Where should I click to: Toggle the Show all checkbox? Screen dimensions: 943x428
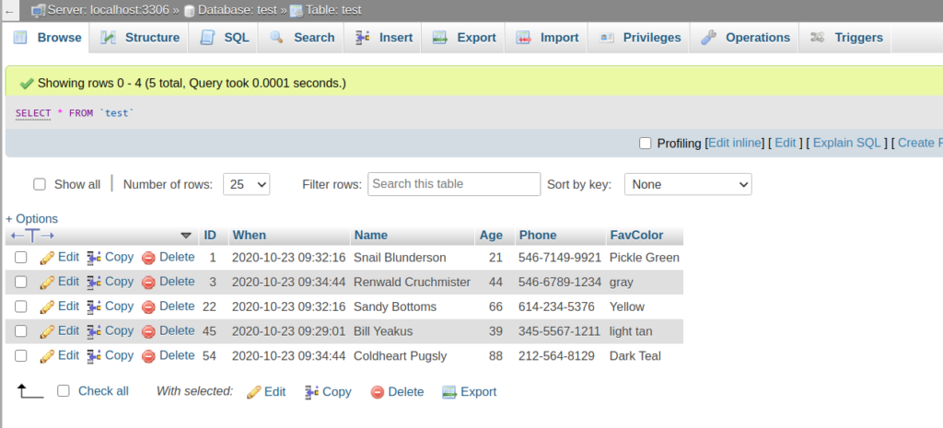click(40, 184)
